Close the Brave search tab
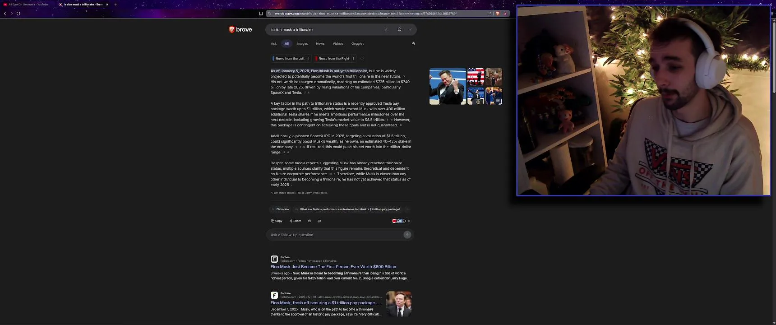The width and height of the screenshot is (776, 325). point(107,5)
